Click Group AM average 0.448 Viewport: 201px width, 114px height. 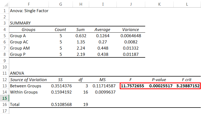(x=103, y=48)
